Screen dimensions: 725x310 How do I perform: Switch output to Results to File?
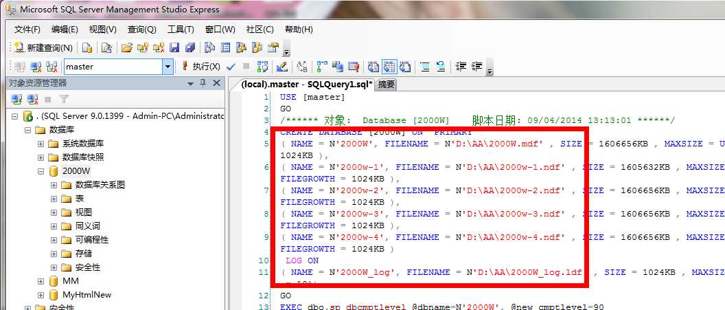coord(405,67)
